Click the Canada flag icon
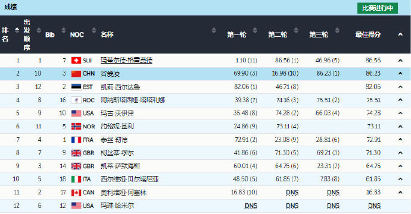Image resolution: width=411 pixels, height=214 pixels. coord(76,193)
